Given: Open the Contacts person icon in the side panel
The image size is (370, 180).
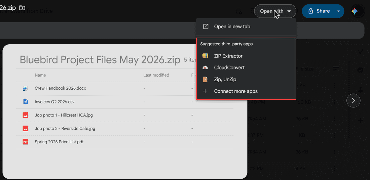Looking at the screenshot, I should click(360, 89).
